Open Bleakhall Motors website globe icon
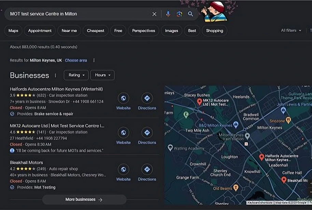Viewport: 312px width, 210px height. (123, 169)
